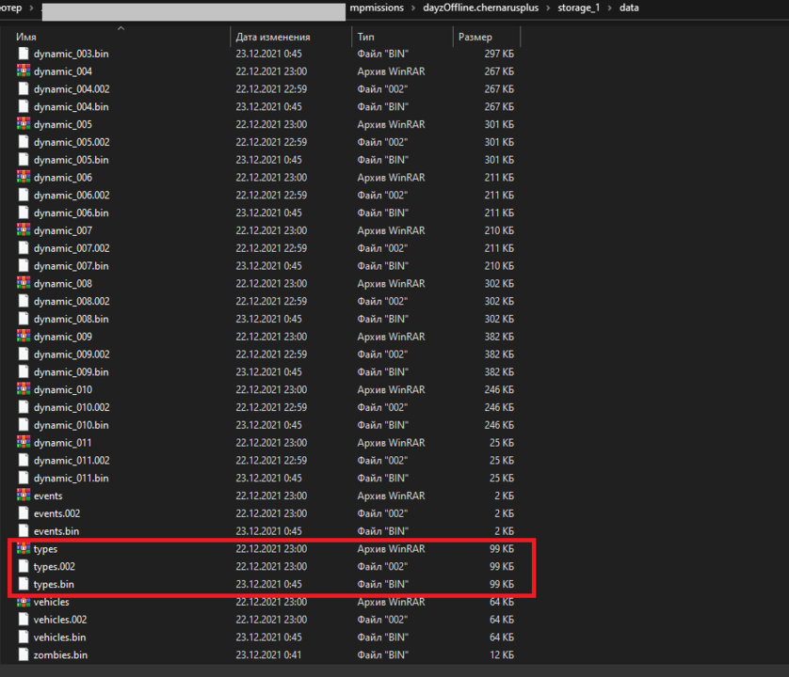The width and height of the screenshot is (789, 677).
Task: Click the blank file icon for dynamic_003.bin
Action: 24,54
